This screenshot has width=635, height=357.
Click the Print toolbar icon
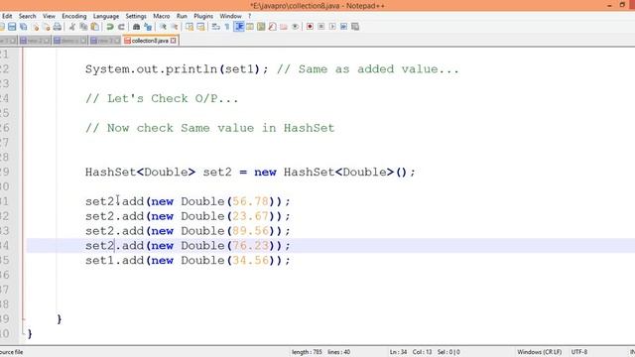point(58,27)
